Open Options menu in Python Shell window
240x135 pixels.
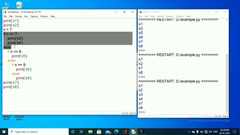click(169, 16)
